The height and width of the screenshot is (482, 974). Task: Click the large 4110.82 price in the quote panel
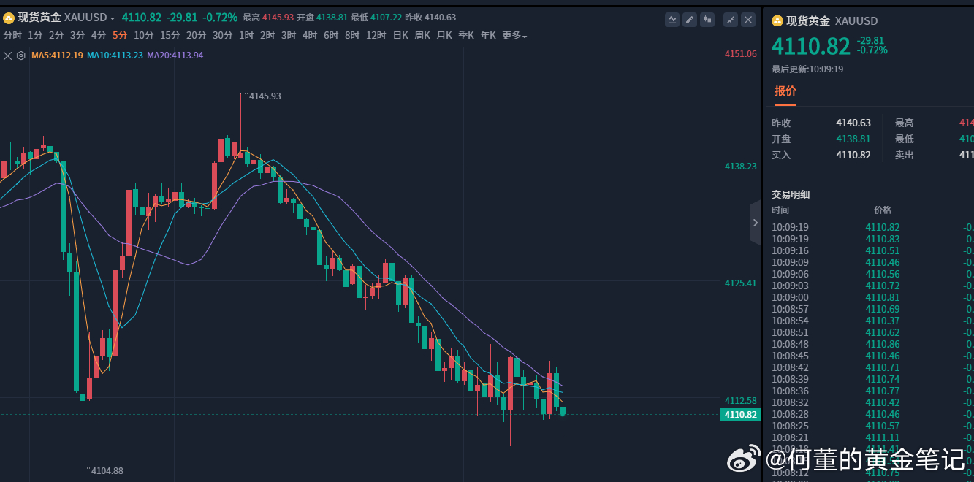[811, 46]
